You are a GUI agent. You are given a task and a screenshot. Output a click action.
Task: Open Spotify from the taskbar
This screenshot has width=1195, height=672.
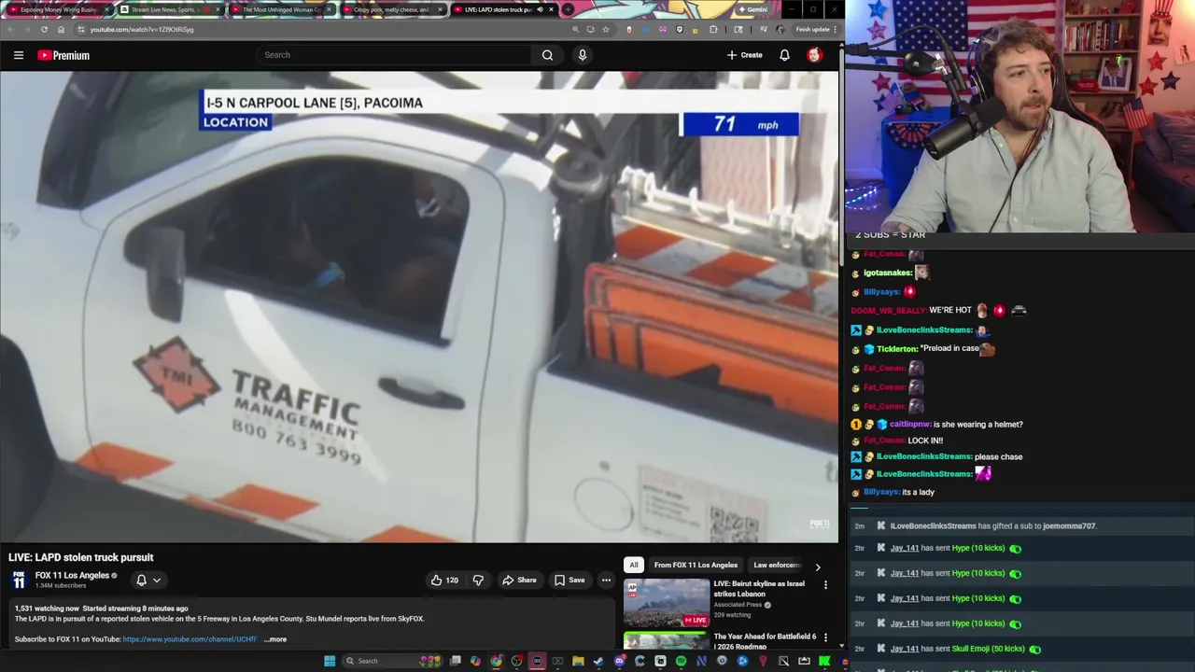681,661
